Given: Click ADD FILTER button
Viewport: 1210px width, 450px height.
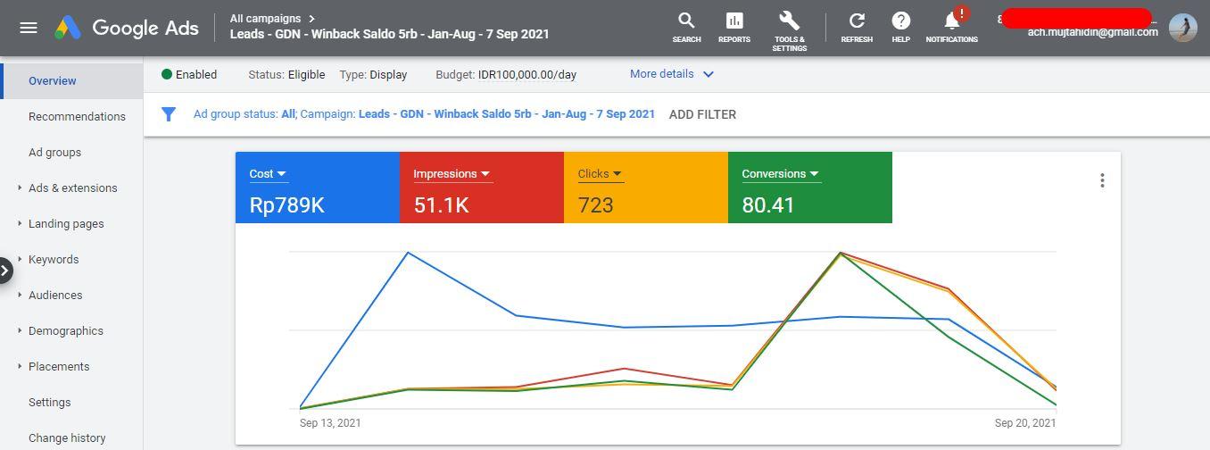Looking at the screenshot, I should click(x=702, y=114).
